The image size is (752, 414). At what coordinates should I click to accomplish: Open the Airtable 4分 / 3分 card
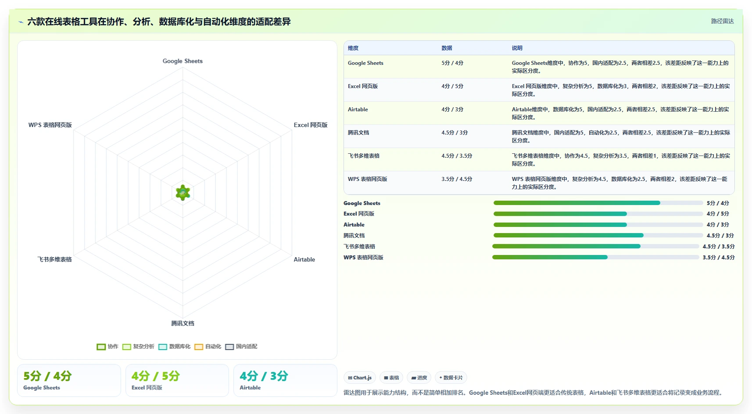285,380
